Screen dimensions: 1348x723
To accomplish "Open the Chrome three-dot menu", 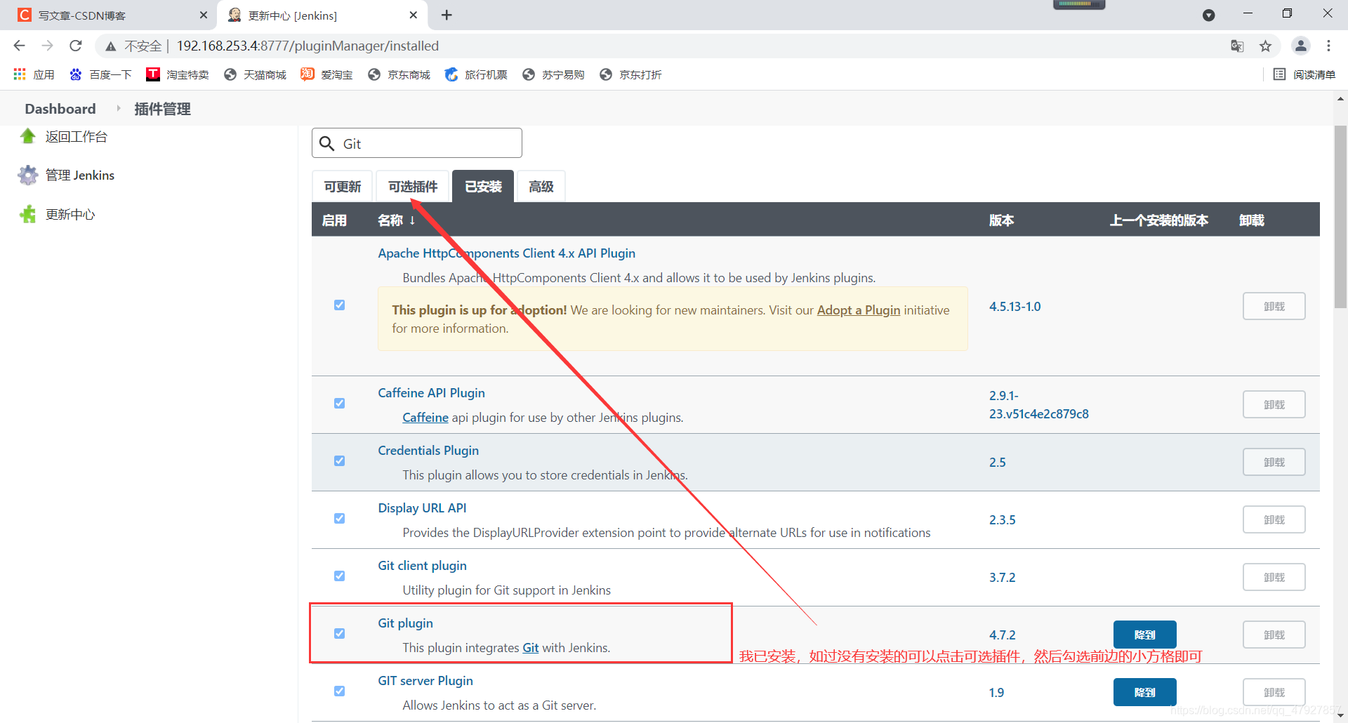I will tap(1328, 46).
